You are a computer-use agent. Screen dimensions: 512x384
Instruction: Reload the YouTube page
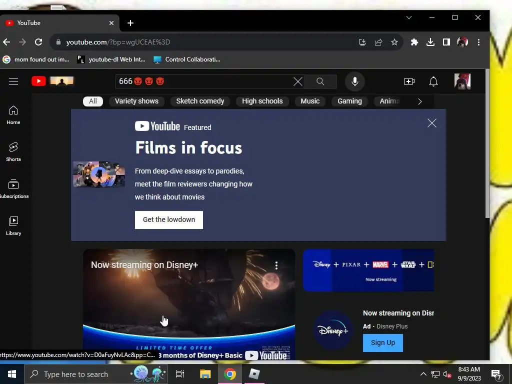38,42
